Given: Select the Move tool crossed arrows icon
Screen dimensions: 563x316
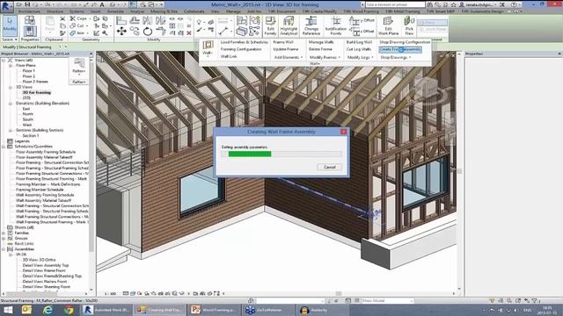Looking at the screenshot, I should (x=121, y=32).
